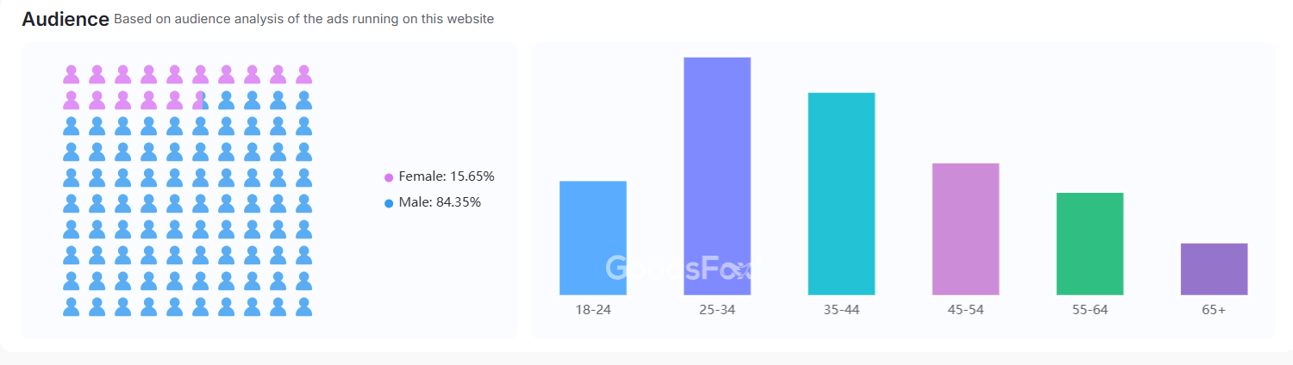The height and width of the screenshot is (365, 1293).
Task: Click the half-pink half-blue person icon
Action: (x=200, y=100)
